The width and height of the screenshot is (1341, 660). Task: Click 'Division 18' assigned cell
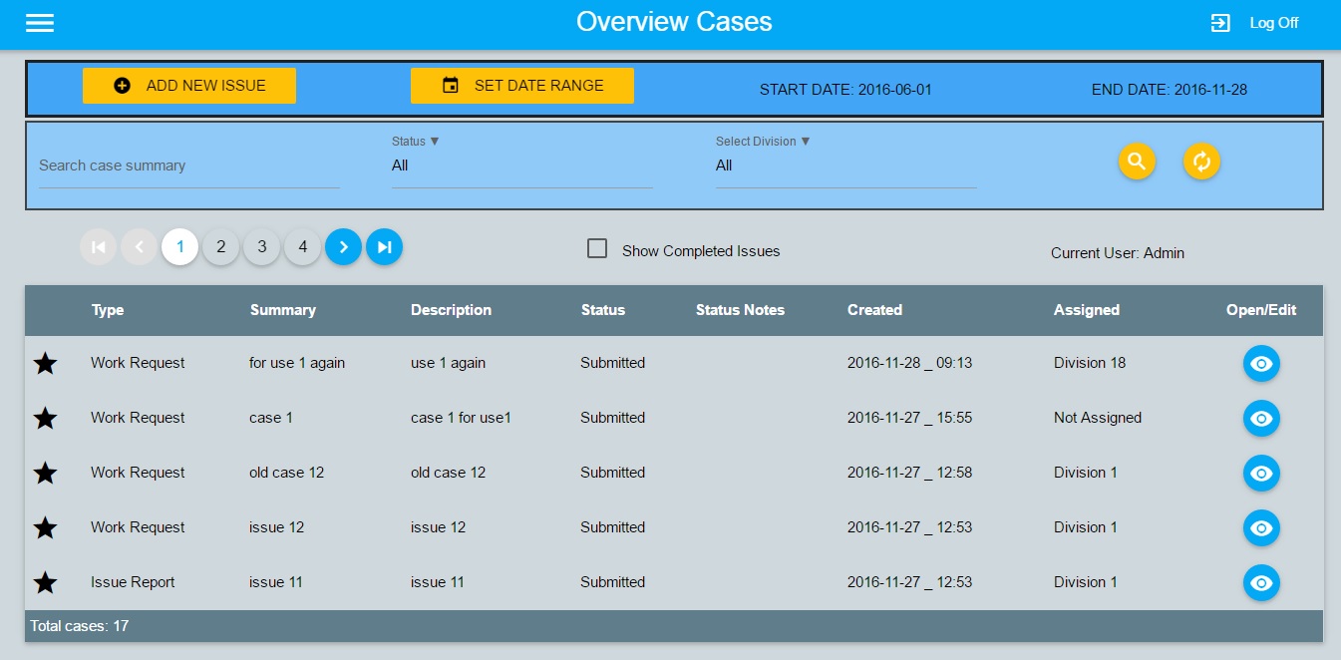point(1090,363)
